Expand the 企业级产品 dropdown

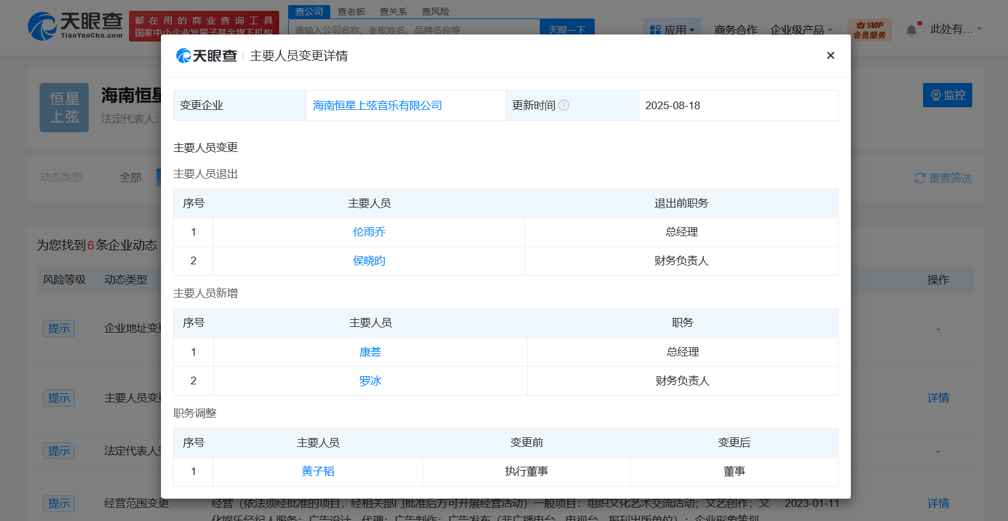801,30
